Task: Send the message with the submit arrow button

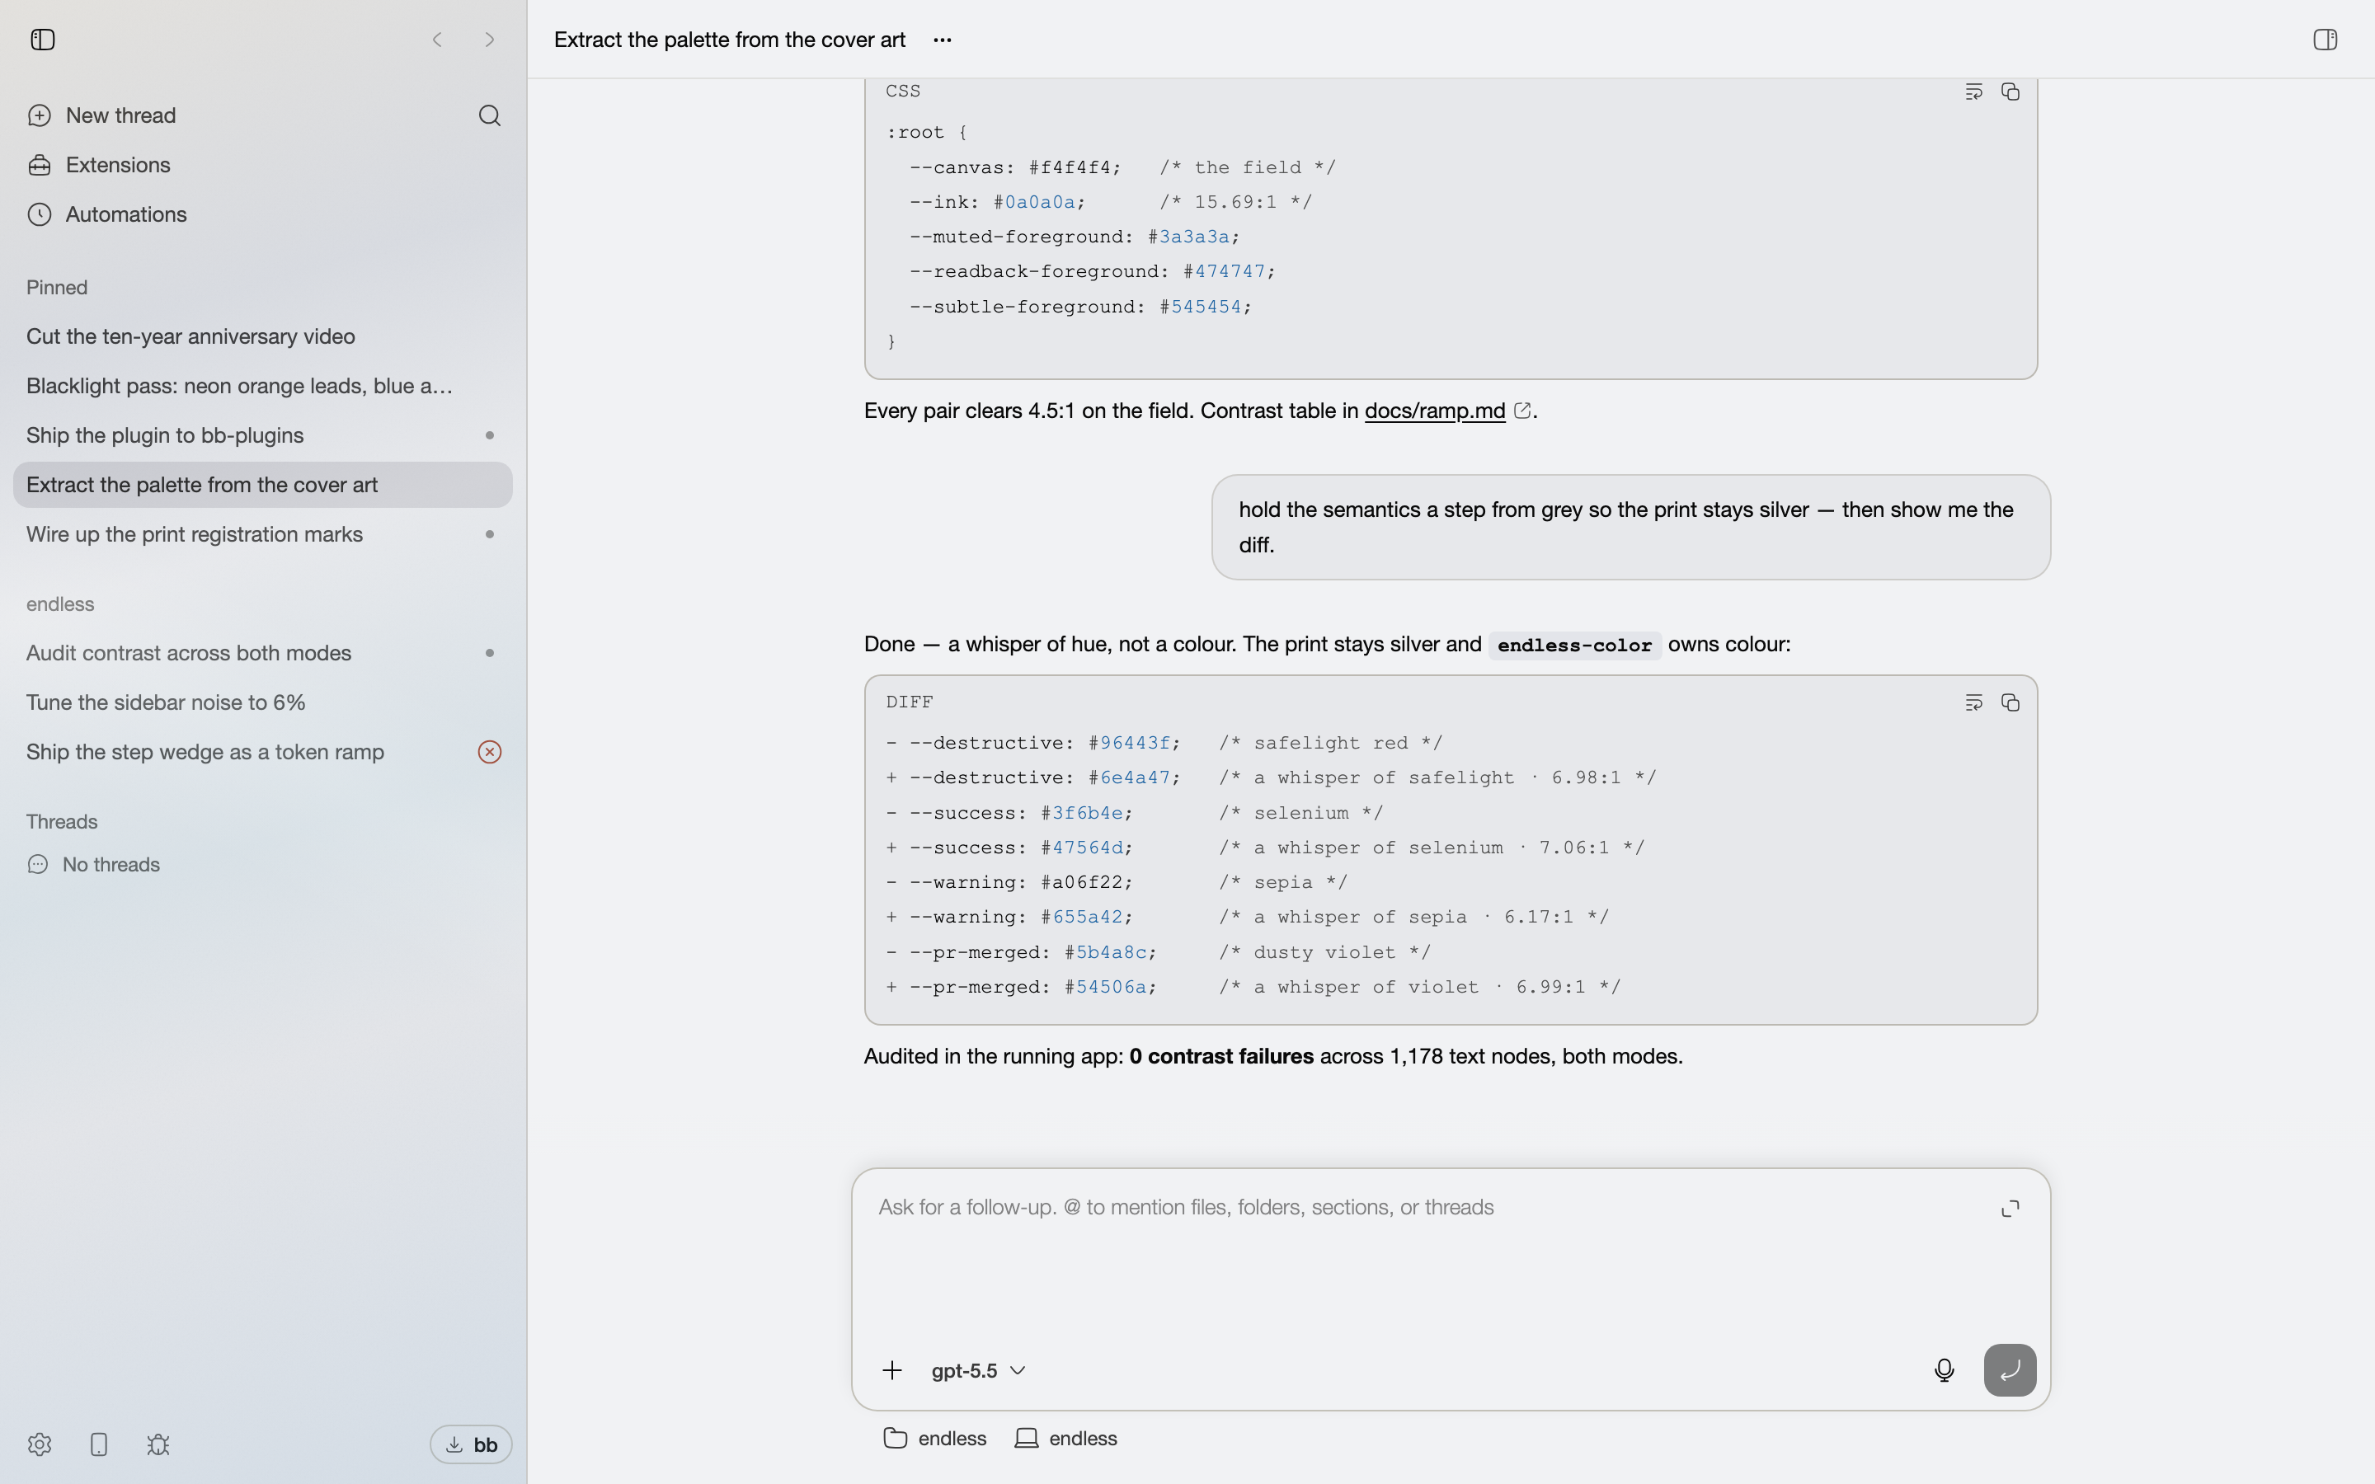Action: tap(2010, 1370)
